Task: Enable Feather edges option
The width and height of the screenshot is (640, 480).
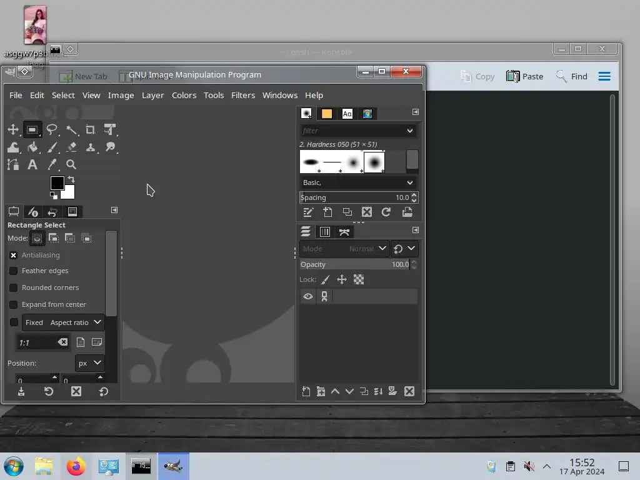Action: [14, 271]
